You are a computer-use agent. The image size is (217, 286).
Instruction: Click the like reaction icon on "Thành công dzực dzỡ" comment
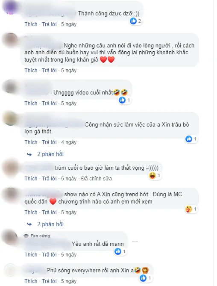click(x=133, y=21)
